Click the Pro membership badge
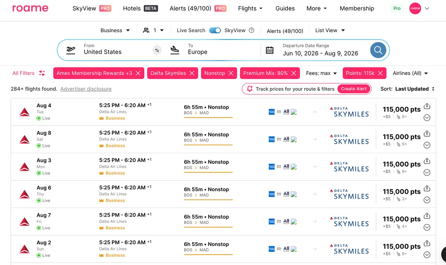The image size is (446, 265). [x=397, y=8]
